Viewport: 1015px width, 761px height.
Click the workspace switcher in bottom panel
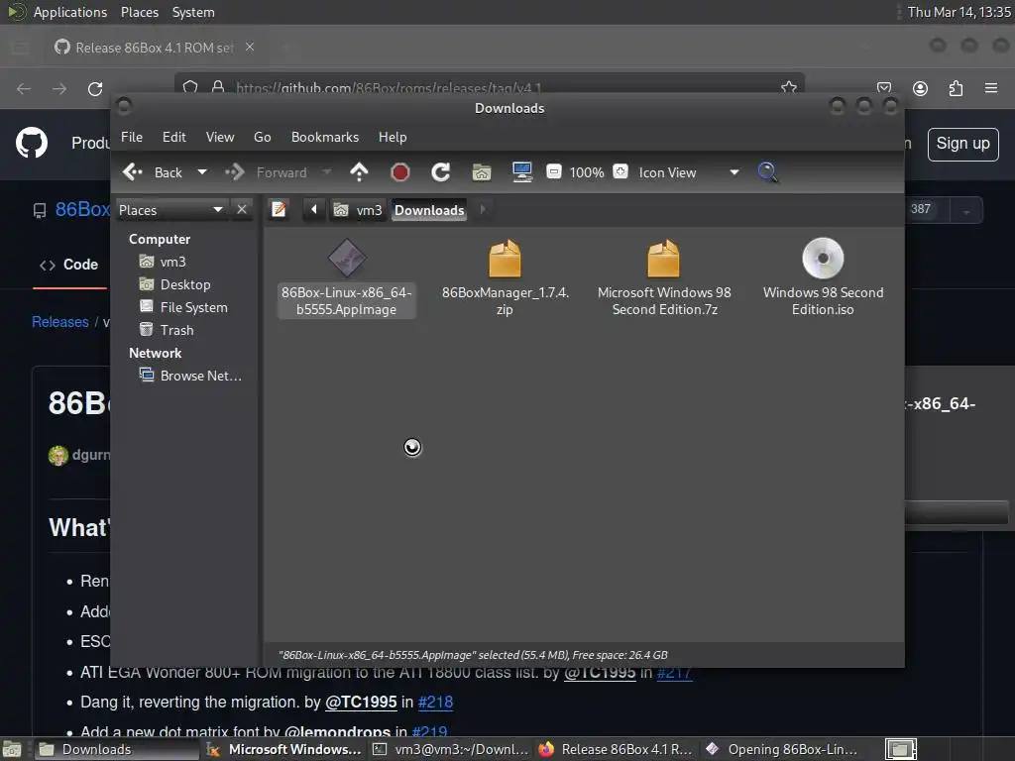(x=900, y=749)
